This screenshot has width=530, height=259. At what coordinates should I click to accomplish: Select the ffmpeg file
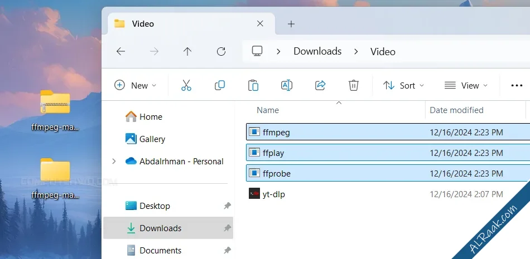click(x=388, y=132)
